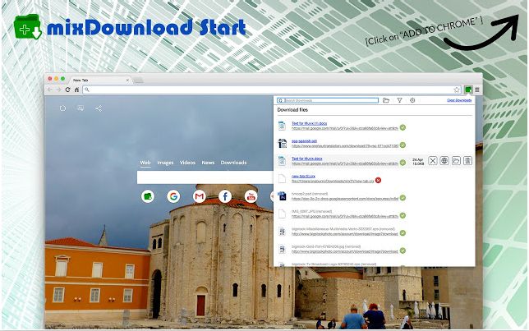Go to the home page via house icon
Image resolution: width=529 pixels, height=331 pixels.
click(x=76, y=90)
